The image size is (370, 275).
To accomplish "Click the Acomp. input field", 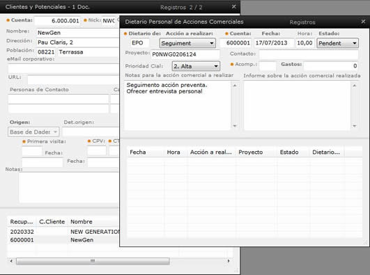I will click(268, 66).
